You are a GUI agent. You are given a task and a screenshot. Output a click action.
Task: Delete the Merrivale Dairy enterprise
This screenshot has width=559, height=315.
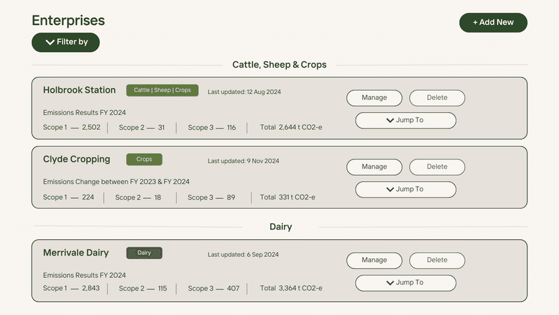point(437,260)
